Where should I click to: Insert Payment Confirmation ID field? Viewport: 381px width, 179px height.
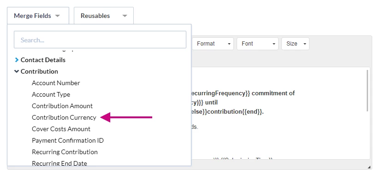point(68,140)
